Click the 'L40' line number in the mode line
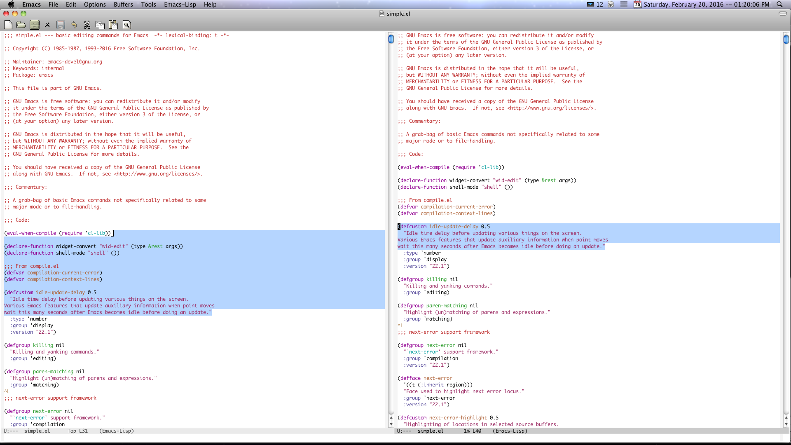This screenshot has height=445, width=791. 477,431
